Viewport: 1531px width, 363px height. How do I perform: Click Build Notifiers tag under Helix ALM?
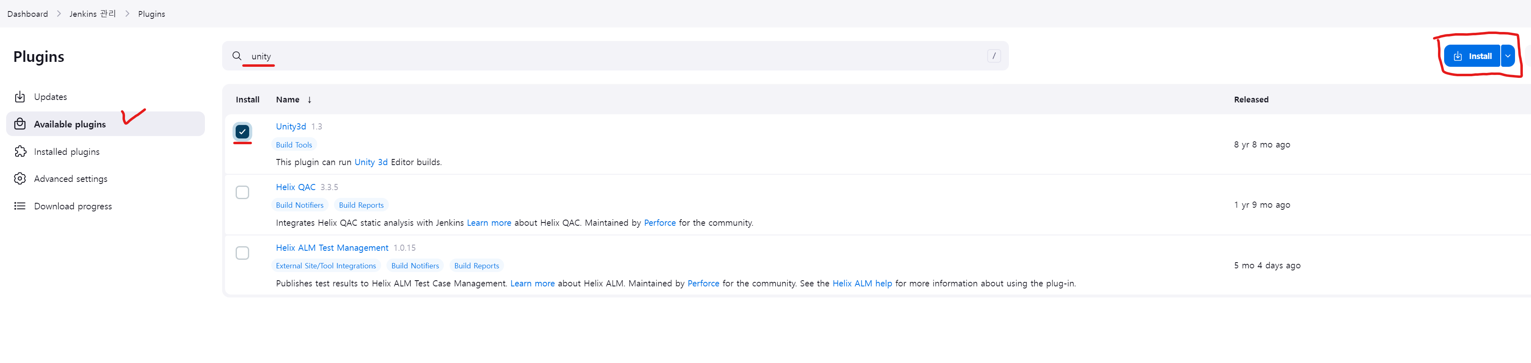415,266
